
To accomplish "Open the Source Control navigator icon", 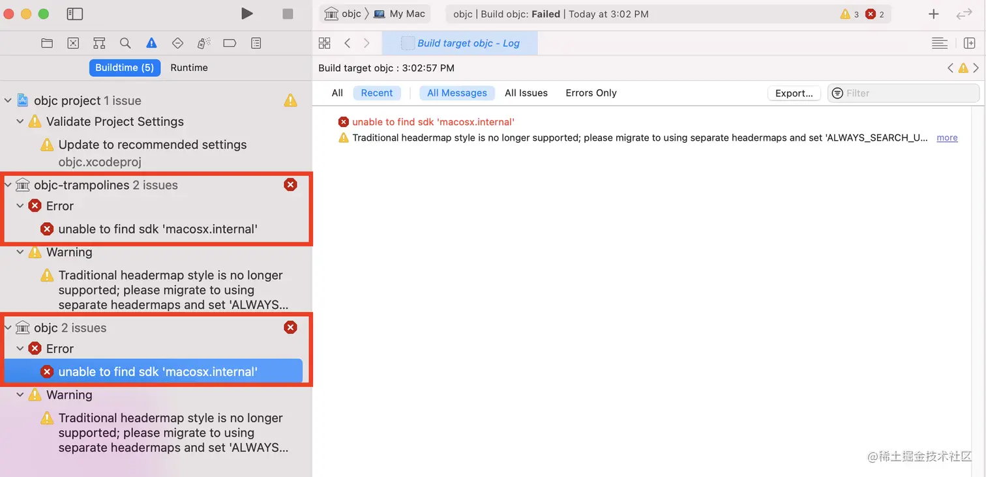I will (x=73, y=43).
